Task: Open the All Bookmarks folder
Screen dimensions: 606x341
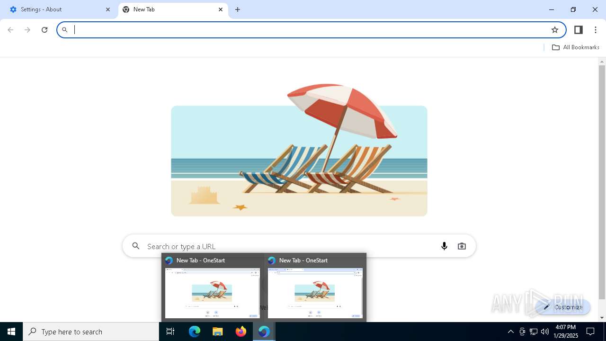Action: coord(575,47)
